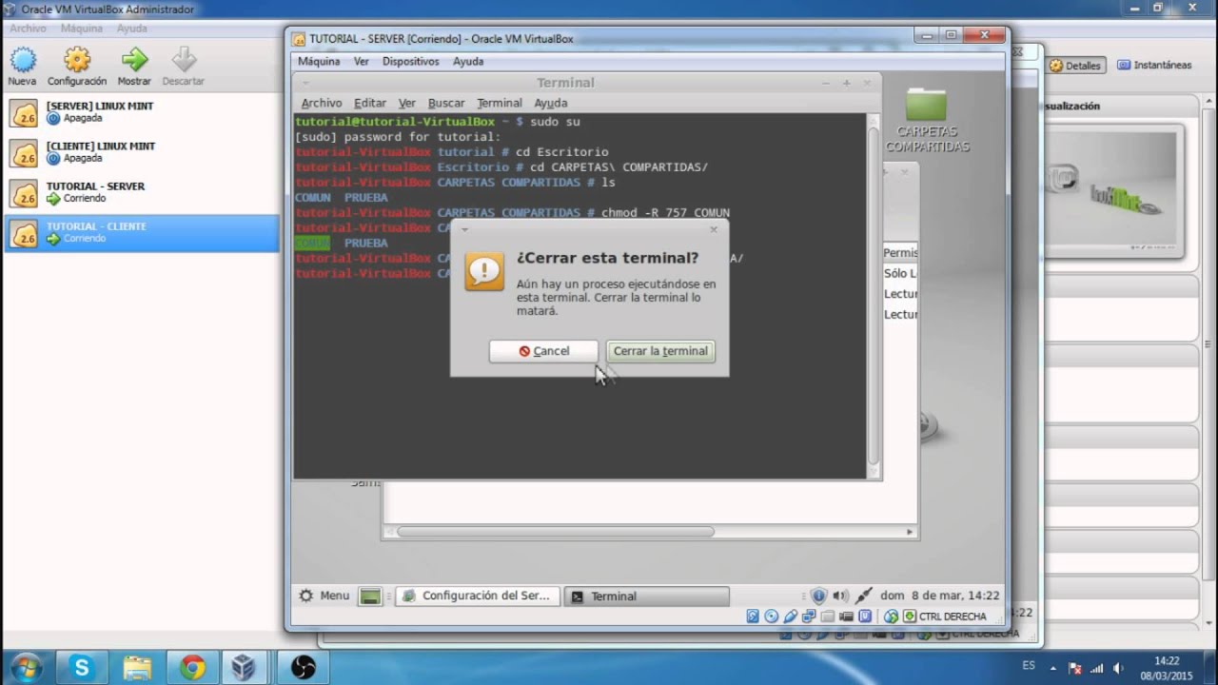The image size is (1218, 685).
Task: Open the Linux Mint Menu button
Action: coord(324,596)
